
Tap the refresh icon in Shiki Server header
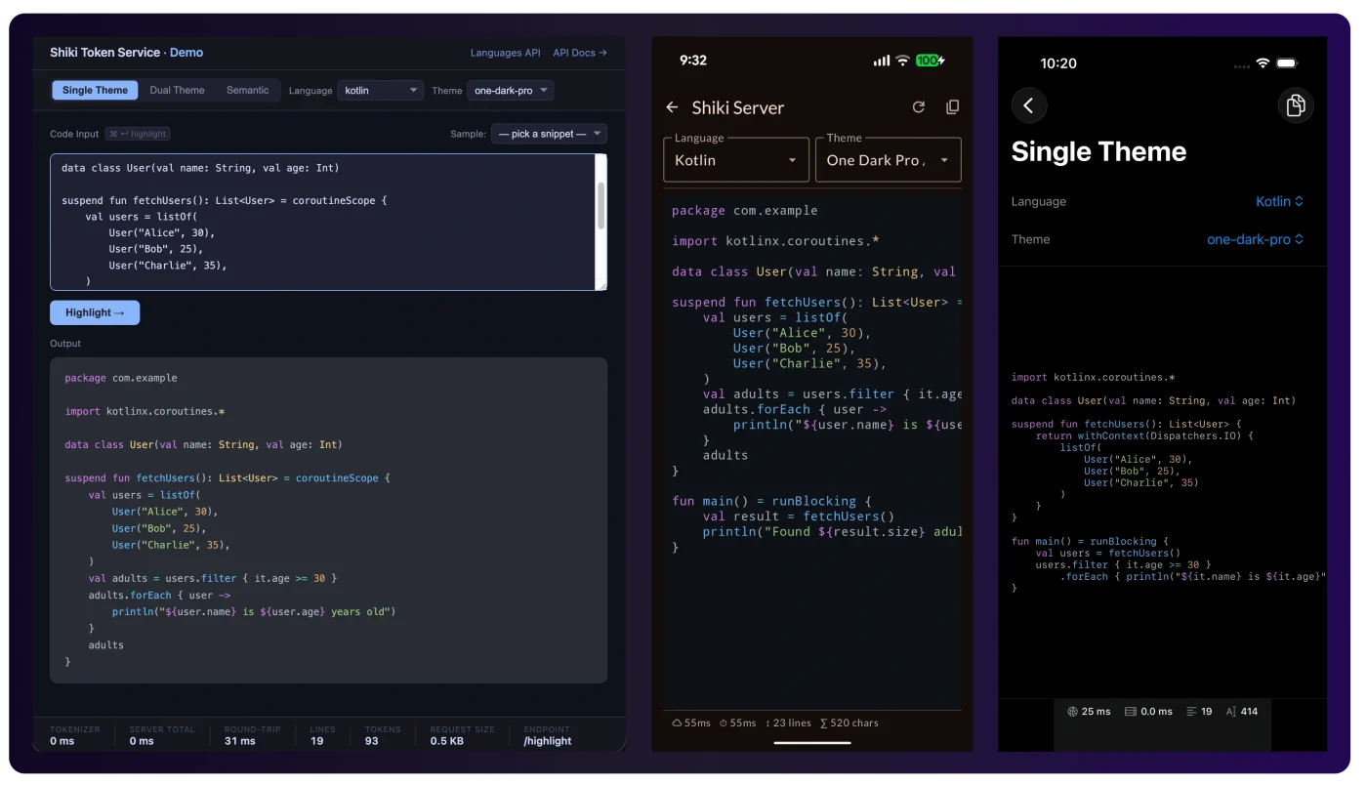coord(918,107)
